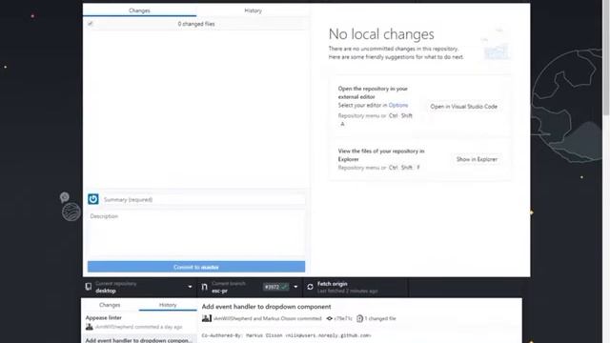
Task: Click the No local changes illustration
Action: tap(496, 45)
